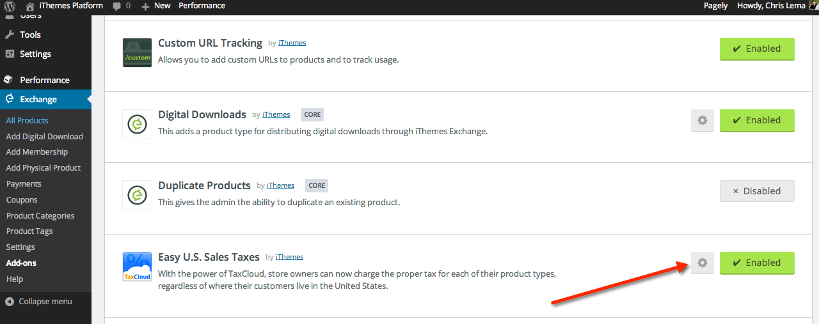This screenshot has width=819, height=324.
Task: Click the comments bubble icon in admin bar
Action: pyautogui.click(x=117, y=6)
